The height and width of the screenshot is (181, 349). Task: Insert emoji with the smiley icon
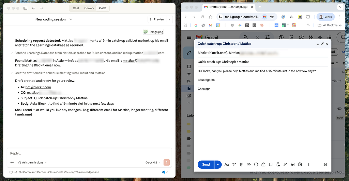click(256, 164)
